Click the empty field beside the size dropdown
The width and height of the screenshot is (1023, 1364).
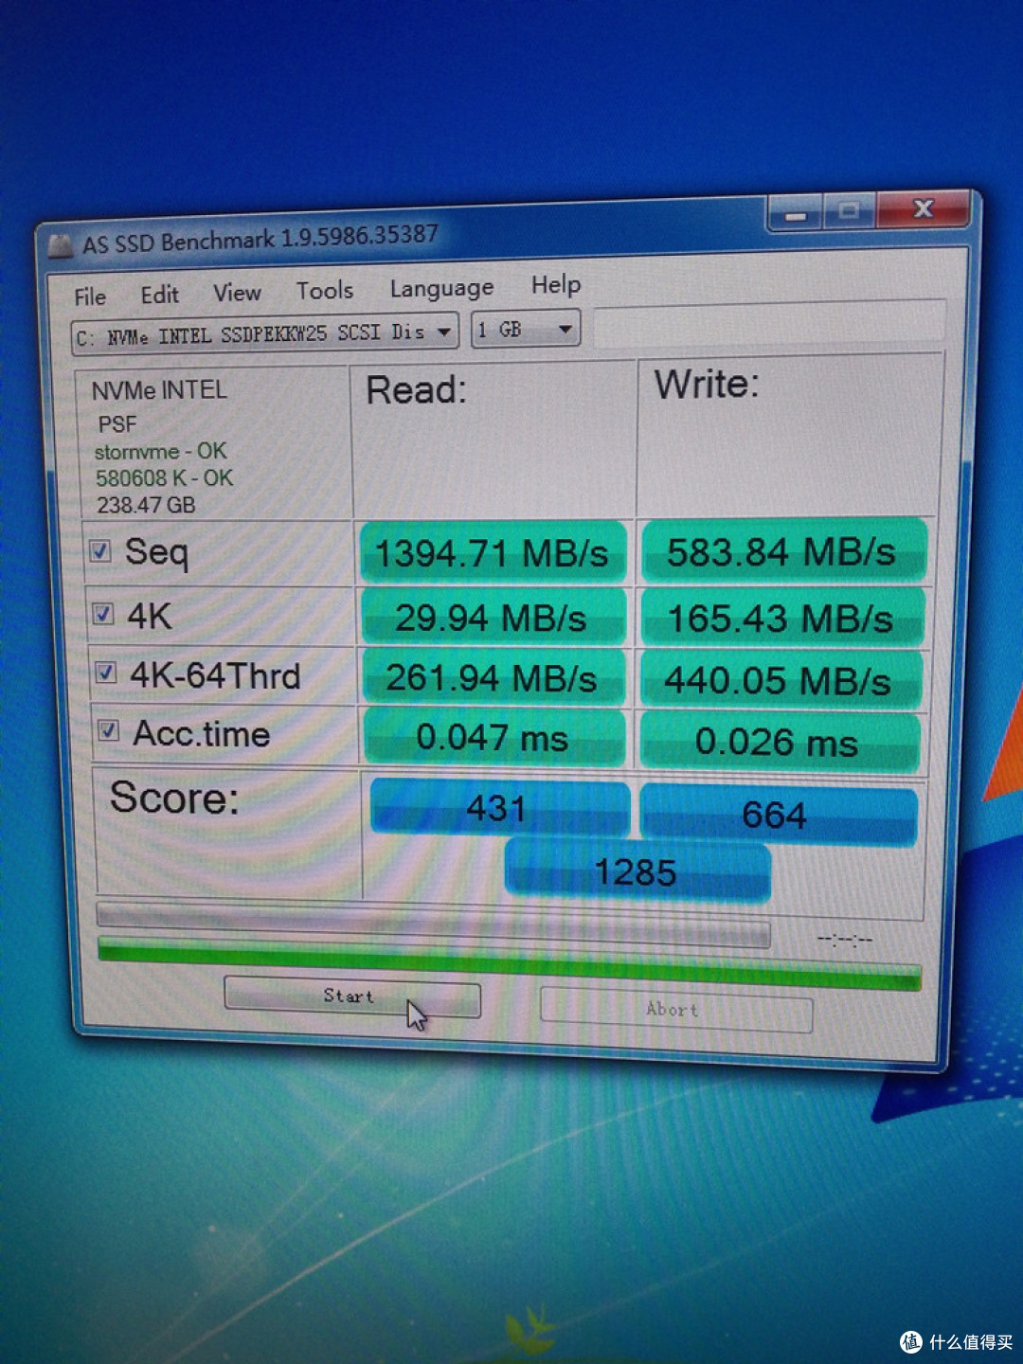[769, 323]
